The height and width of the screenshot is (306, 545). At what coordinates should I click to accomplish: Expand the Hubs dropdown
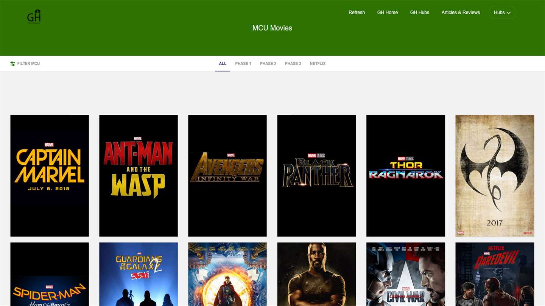(x=502, y=12)
